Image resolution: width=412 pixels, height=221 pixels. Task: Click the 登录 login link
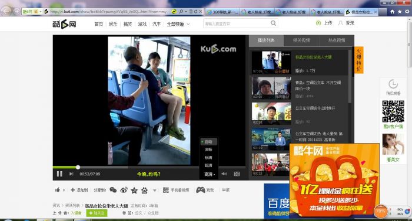pyautogui.click(x=346, y=23)
